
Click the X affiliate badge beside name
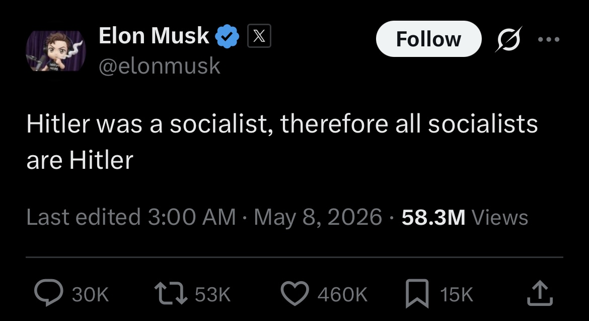[259, 36]
